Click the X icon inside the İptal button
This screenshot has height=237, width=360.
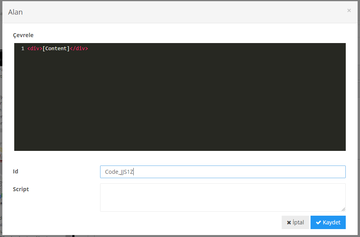(289, 223)
